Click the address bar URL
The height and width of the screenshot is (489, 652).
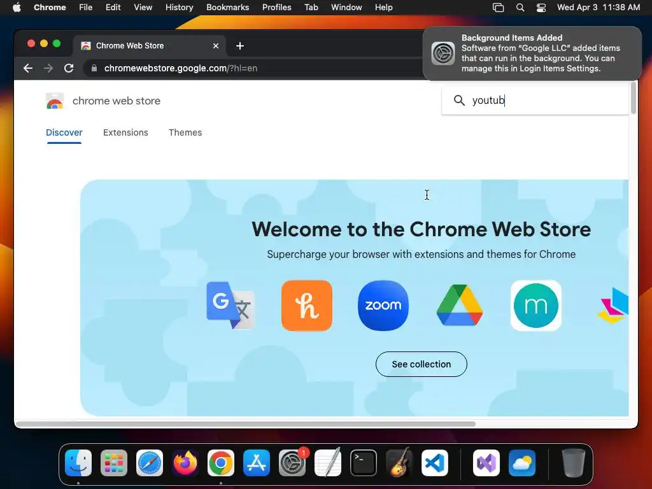point(180,68)
